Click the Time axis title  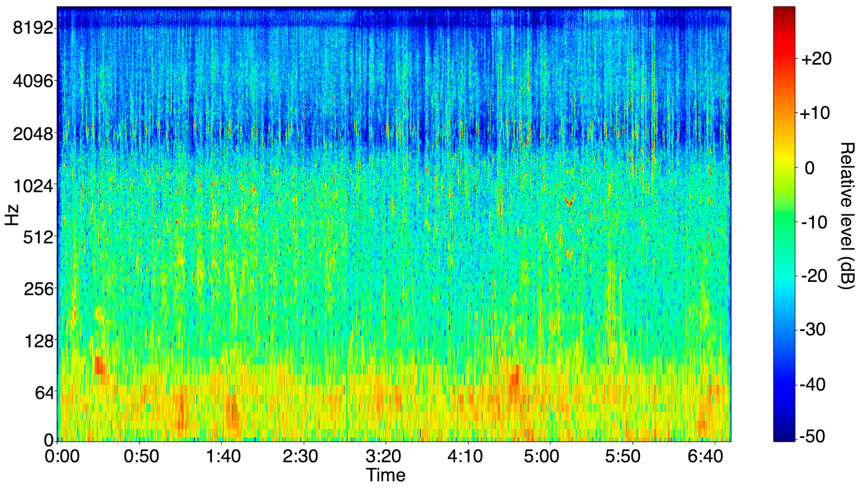point(385,475)
